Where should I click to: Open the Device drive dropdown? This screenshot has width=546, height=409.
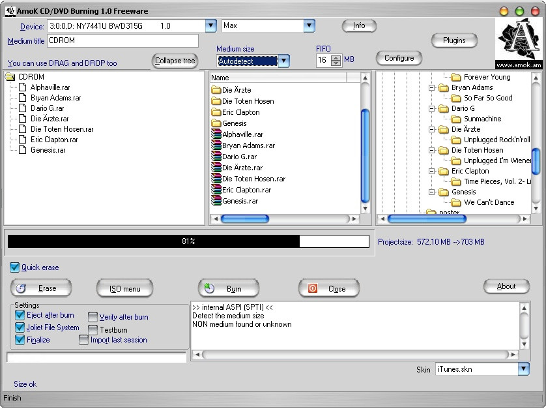point(210,26)
